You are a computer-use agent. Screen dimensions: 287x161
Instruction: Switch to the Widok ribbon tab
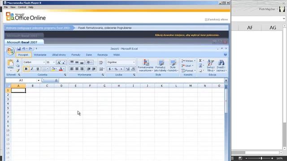click(116, 55)
